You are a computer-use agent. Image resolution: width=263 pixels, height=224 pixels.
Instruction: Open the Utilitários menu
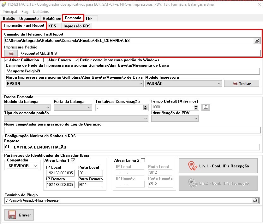click(x=41, y=12)
